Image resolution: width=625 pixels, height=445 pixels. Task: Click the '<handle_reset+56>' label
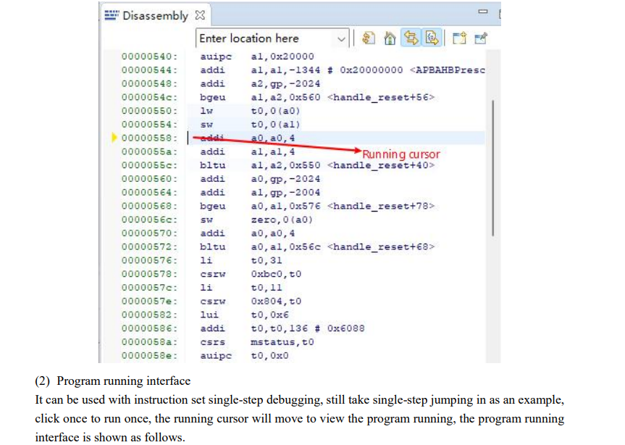pyautogui.click(x=381, y=97)
